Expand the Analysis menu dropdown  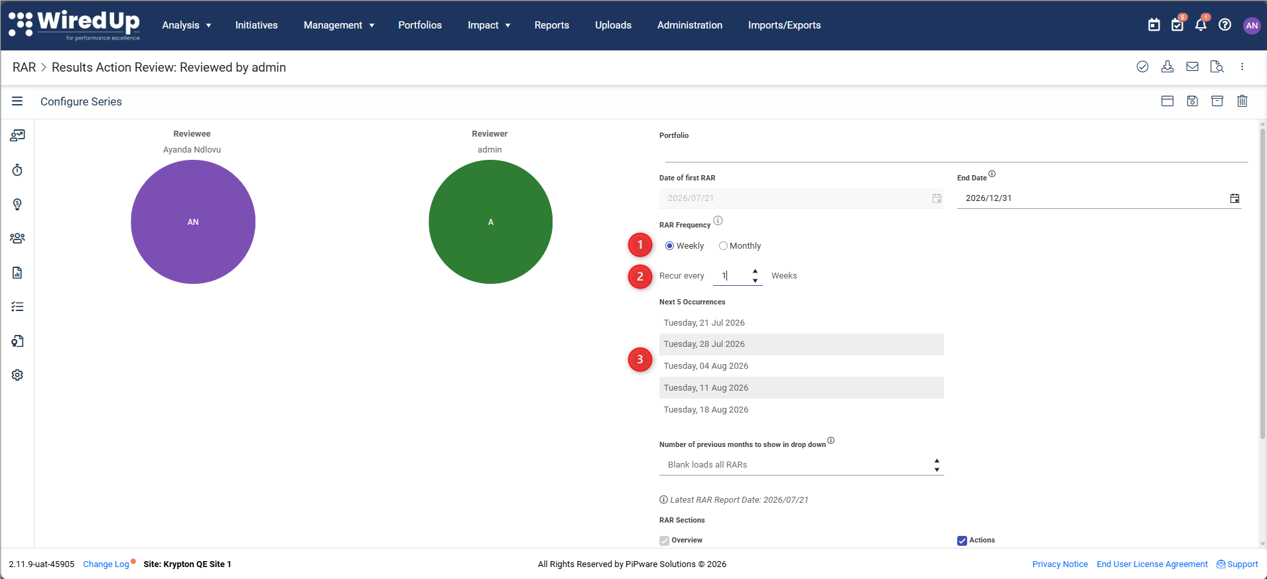pos(186,25)
